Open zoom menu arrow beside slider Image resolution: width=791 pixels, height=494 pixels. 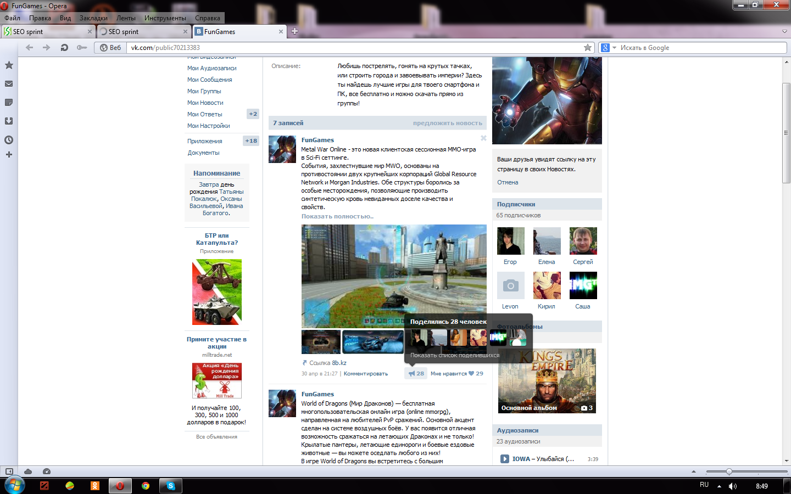pyautogui.click(x=693, y=471)
